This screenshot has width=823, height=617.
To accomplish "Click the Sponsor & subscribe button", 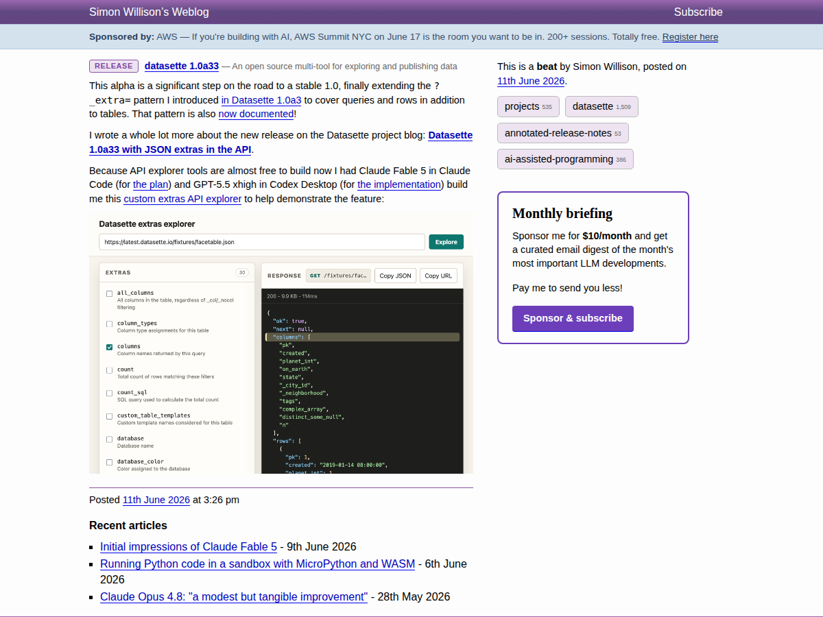I will coord(573,319).
